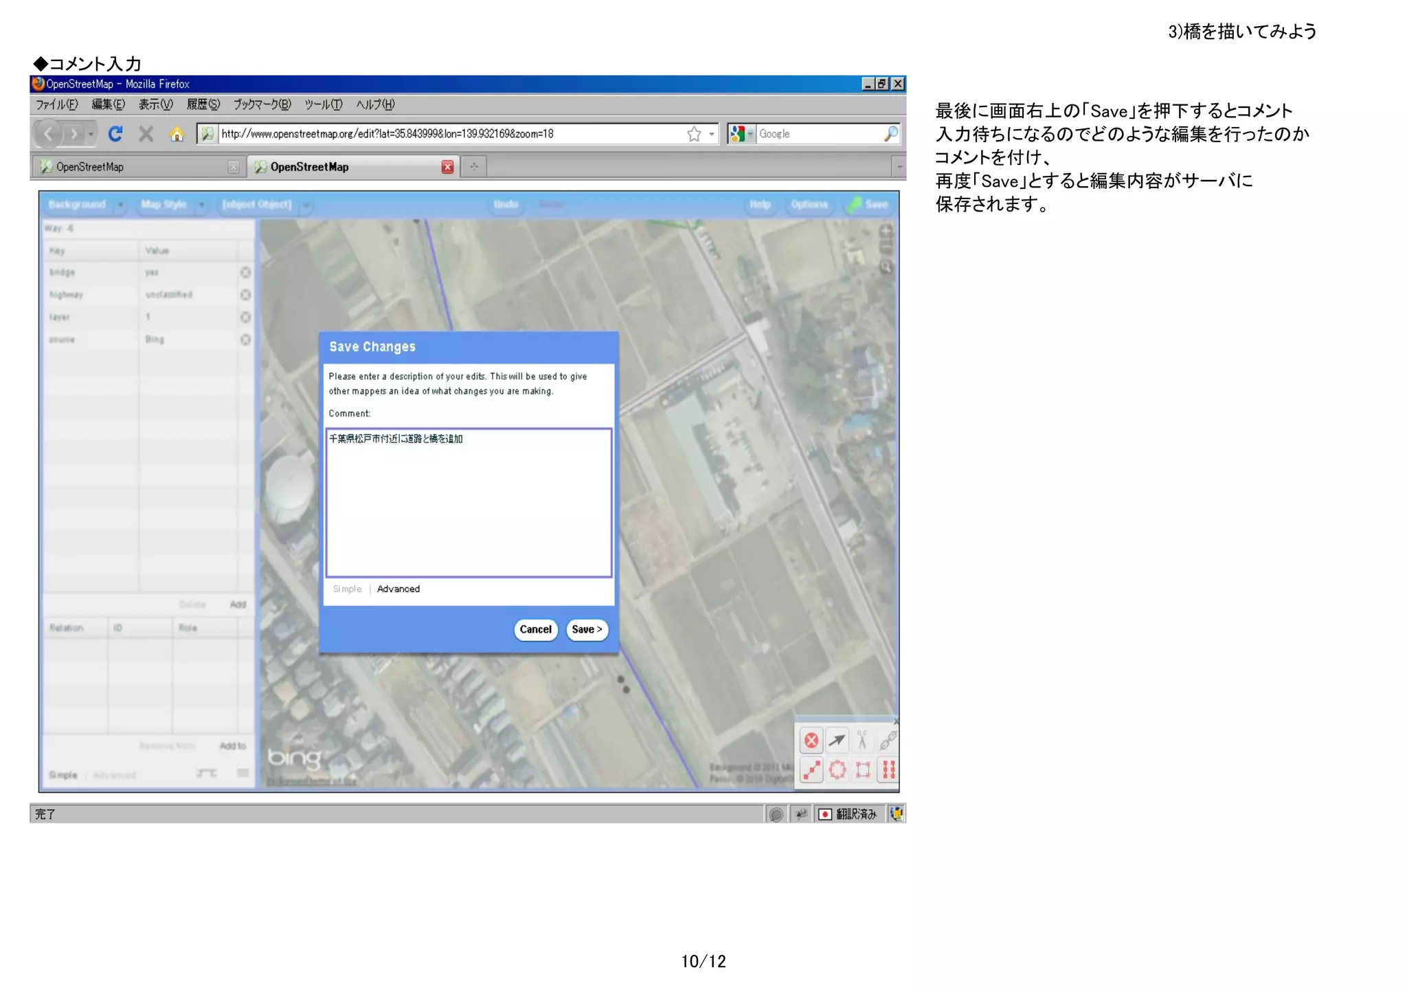This screenshot has height=994, width=1407.
Task: Open the ブックマーク(B) menu
Action: (262, 104)
